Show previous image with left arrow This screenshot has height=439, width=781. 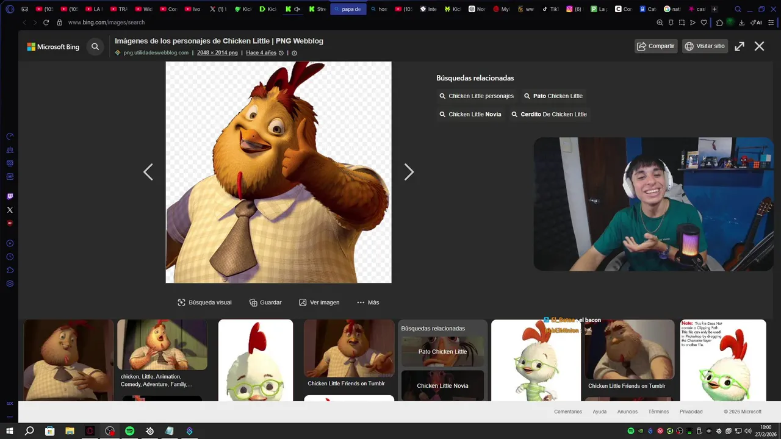tap(148, 172)
